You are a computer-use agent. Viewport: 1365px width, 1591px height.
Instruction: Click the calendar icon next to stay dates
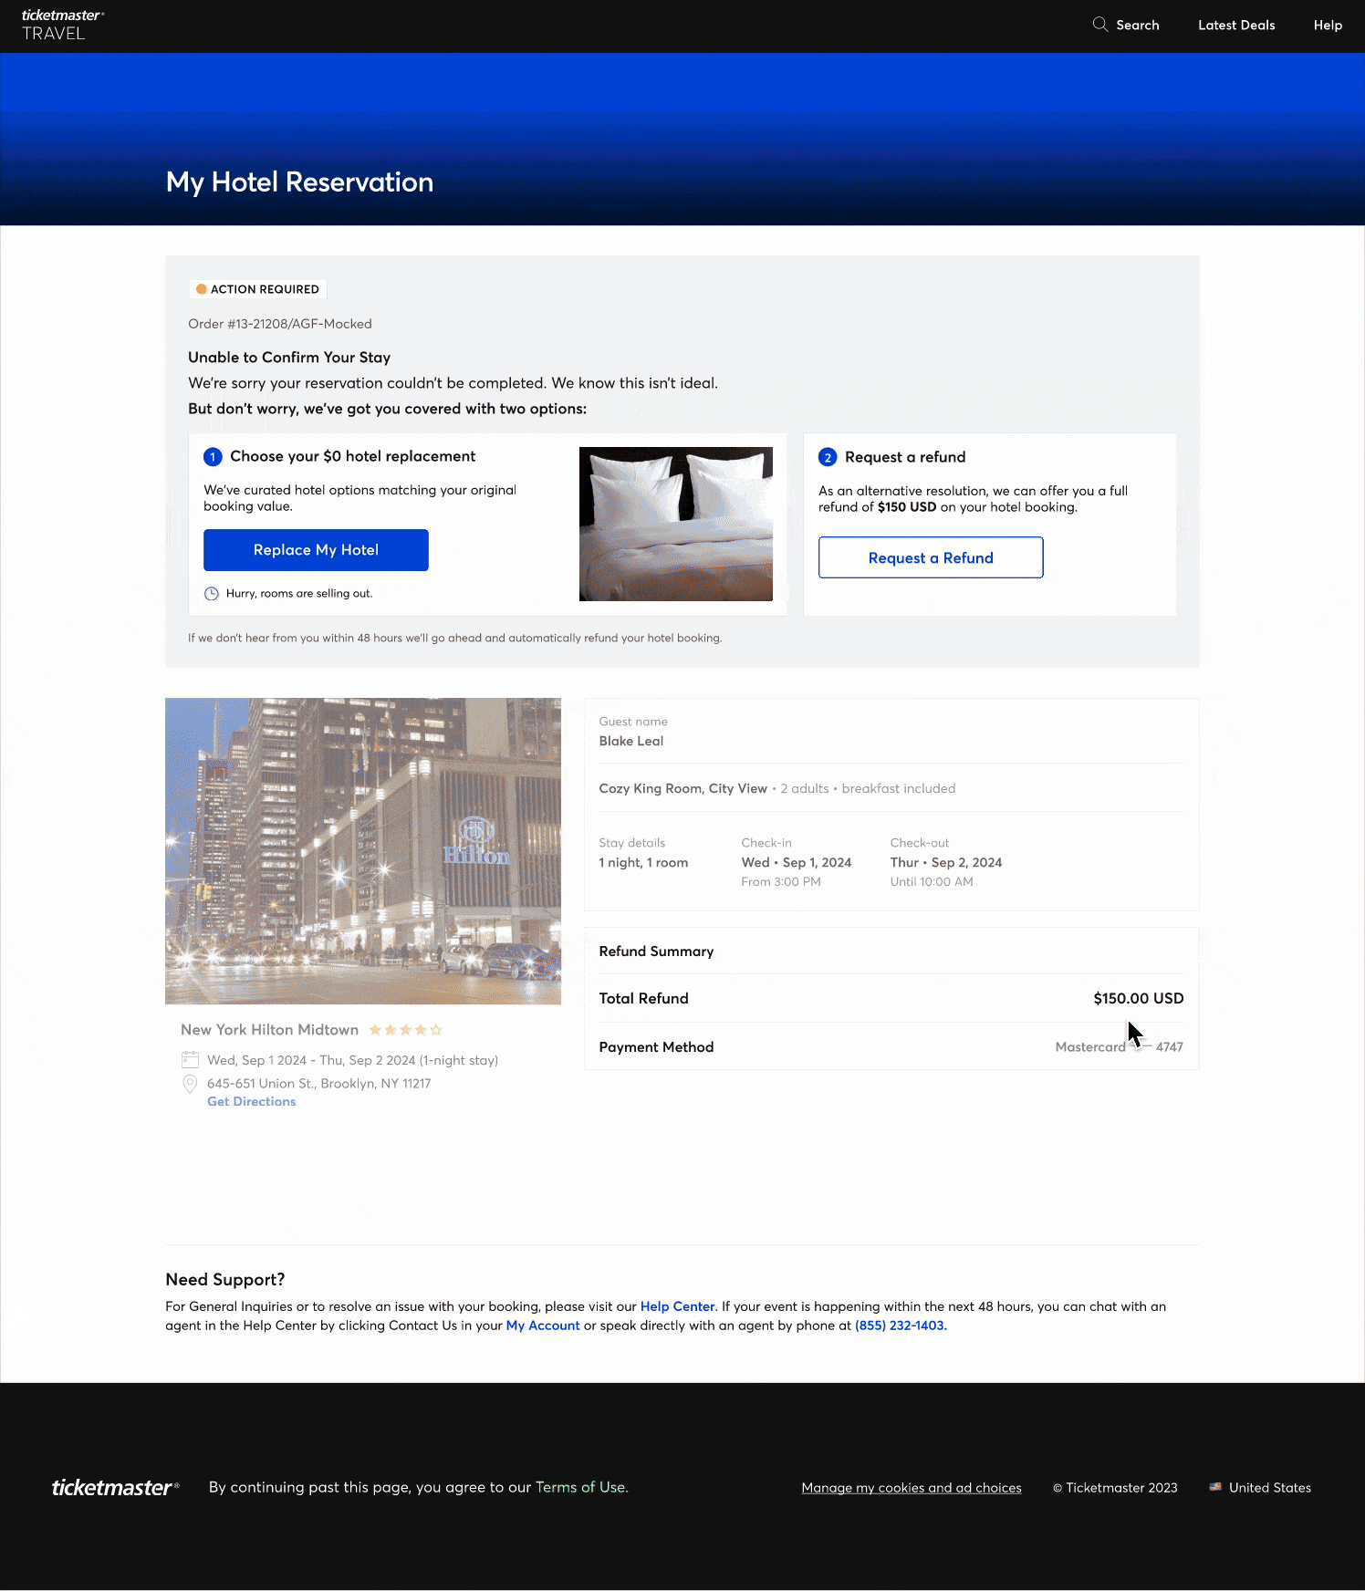tap(190, 1059)
